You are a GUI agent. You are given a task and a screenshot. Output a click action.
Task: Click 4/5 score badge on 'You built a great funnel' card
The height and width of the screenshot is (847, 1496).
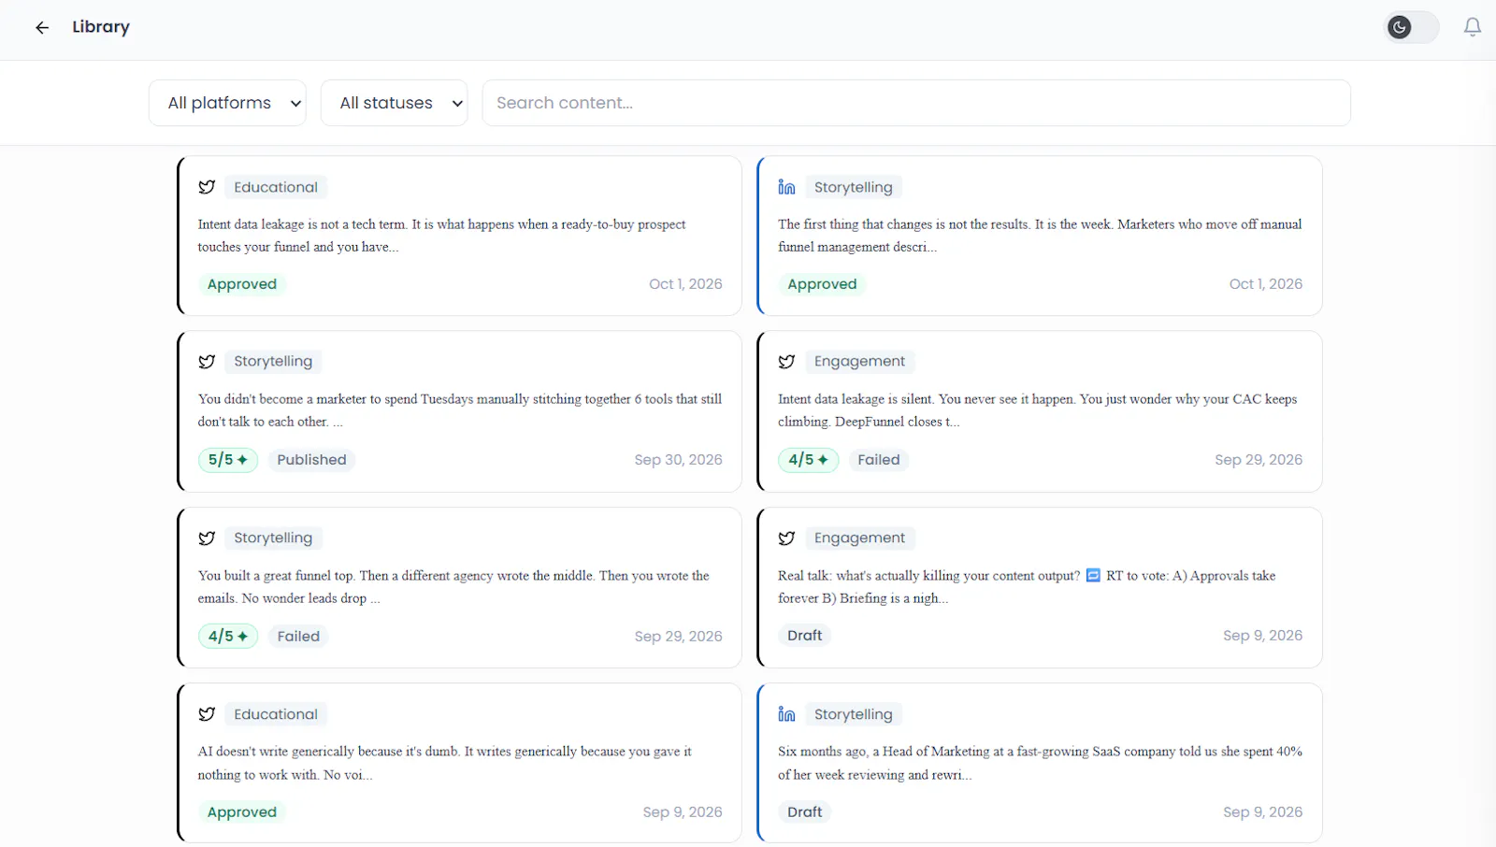pyautogui.click(x=228, y=637)
